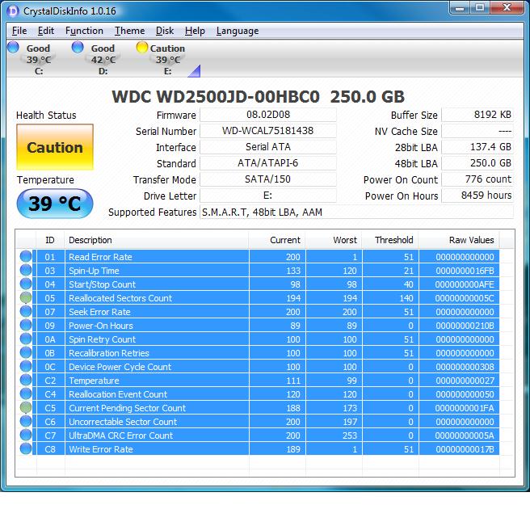Click the status orb for Spin-Up Time
530x505 pixels.
26,271
